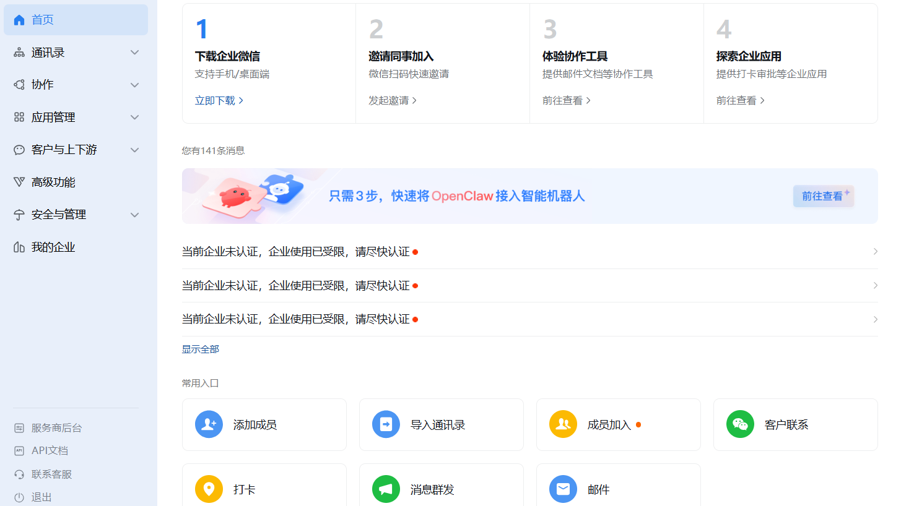
Task: Click the 协作 collaboration icon
Action: tap(19, 85)
